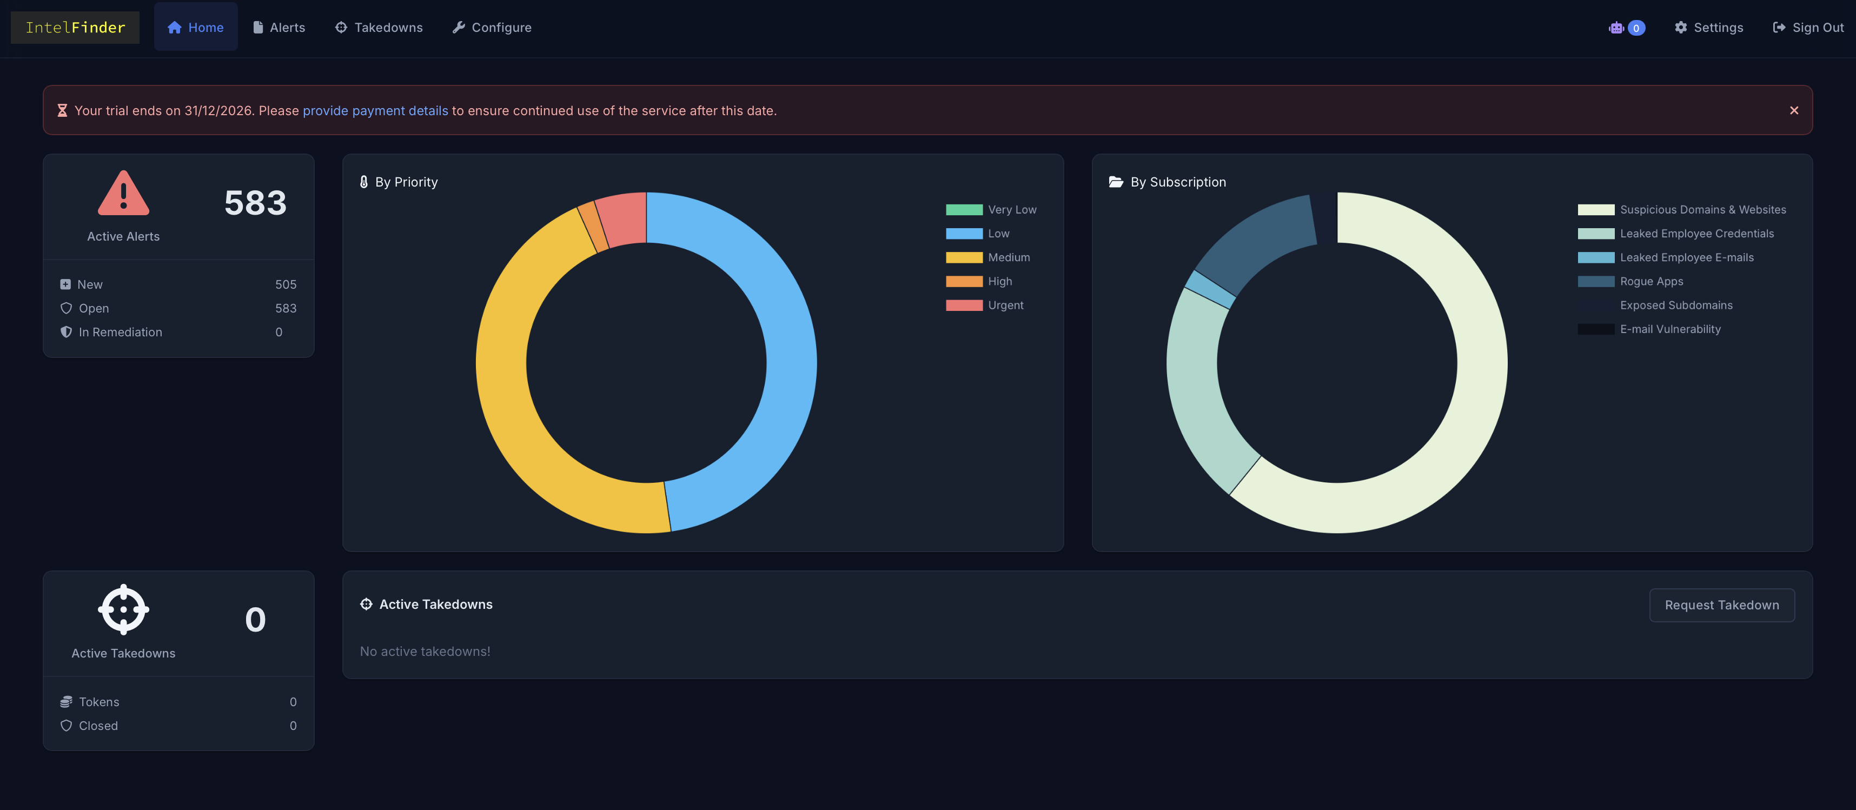Click the robot notifications icon

pos(1616,28)
